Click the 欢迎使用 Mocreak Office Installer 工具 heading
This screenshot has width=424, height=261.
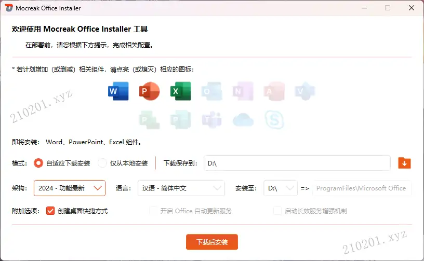tap(80, 29)
